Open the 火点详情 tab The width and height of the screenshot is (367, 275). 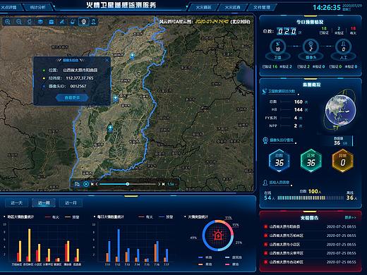coord(8,8)
